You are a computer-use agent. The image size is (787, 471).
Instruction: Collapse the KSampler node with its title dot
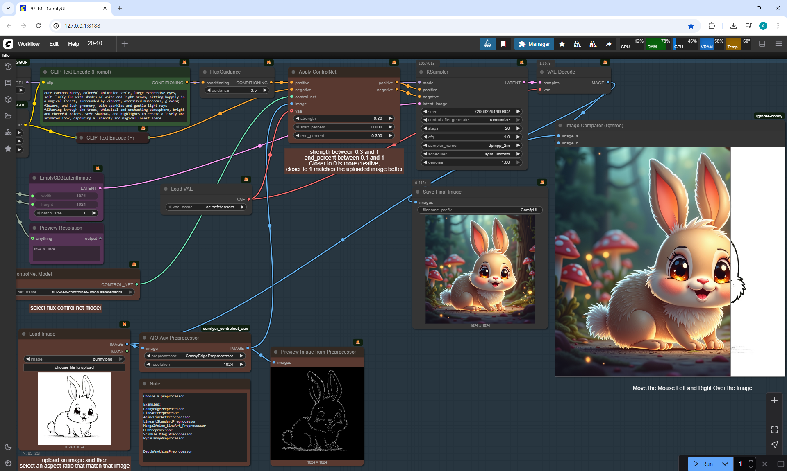(421, 72)
